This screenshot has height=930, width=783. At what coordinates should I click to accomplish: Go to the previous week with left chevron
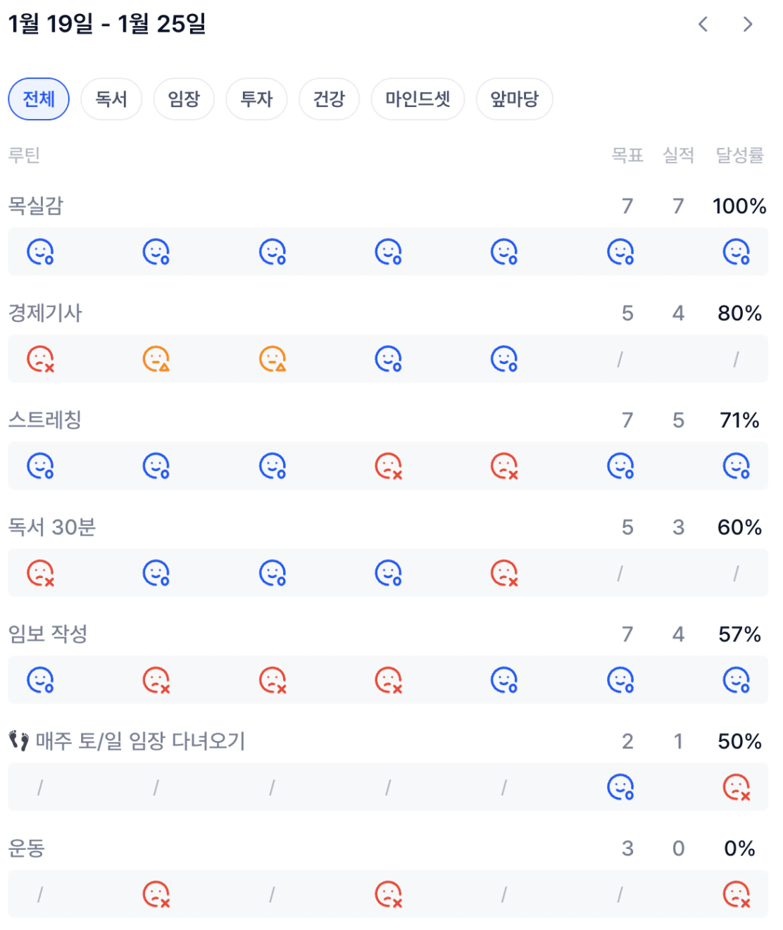coord(703,25)
